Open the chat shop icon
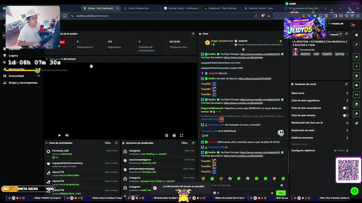The image size is (362, 203). [x=214, y=193]
